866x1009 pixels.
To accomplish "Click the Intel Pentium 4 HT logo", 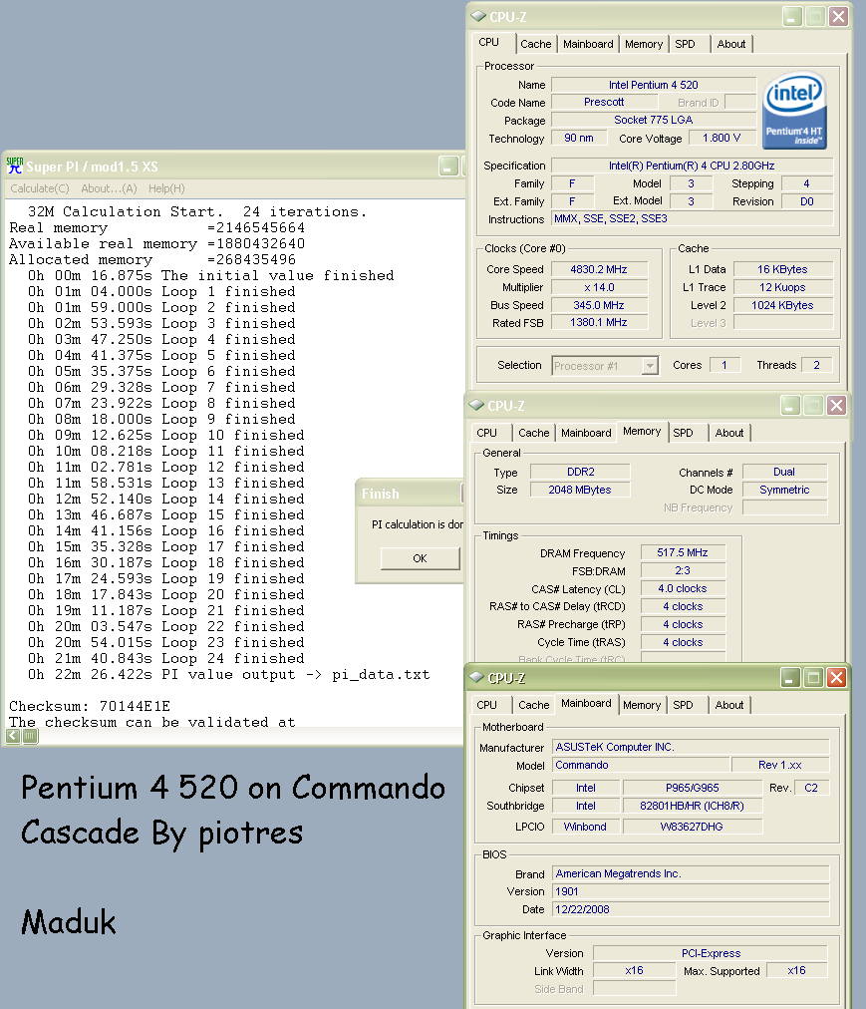I will tap(794, 110).
